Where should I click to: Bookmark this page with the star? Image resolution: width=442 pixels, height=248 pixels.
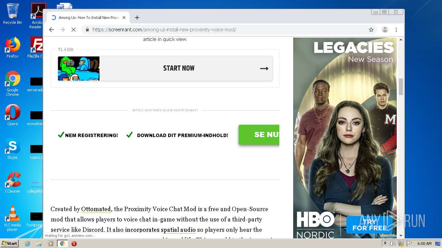[371, 30]
